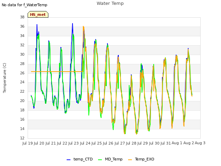Click the flat orange Temp_EXO line segment

tap(57, 72)
